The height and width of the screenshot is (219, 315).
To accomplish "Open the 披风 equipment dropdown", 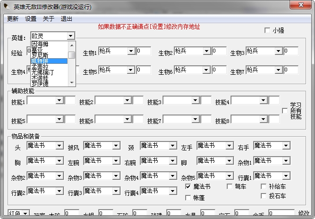I will (116, 146).
